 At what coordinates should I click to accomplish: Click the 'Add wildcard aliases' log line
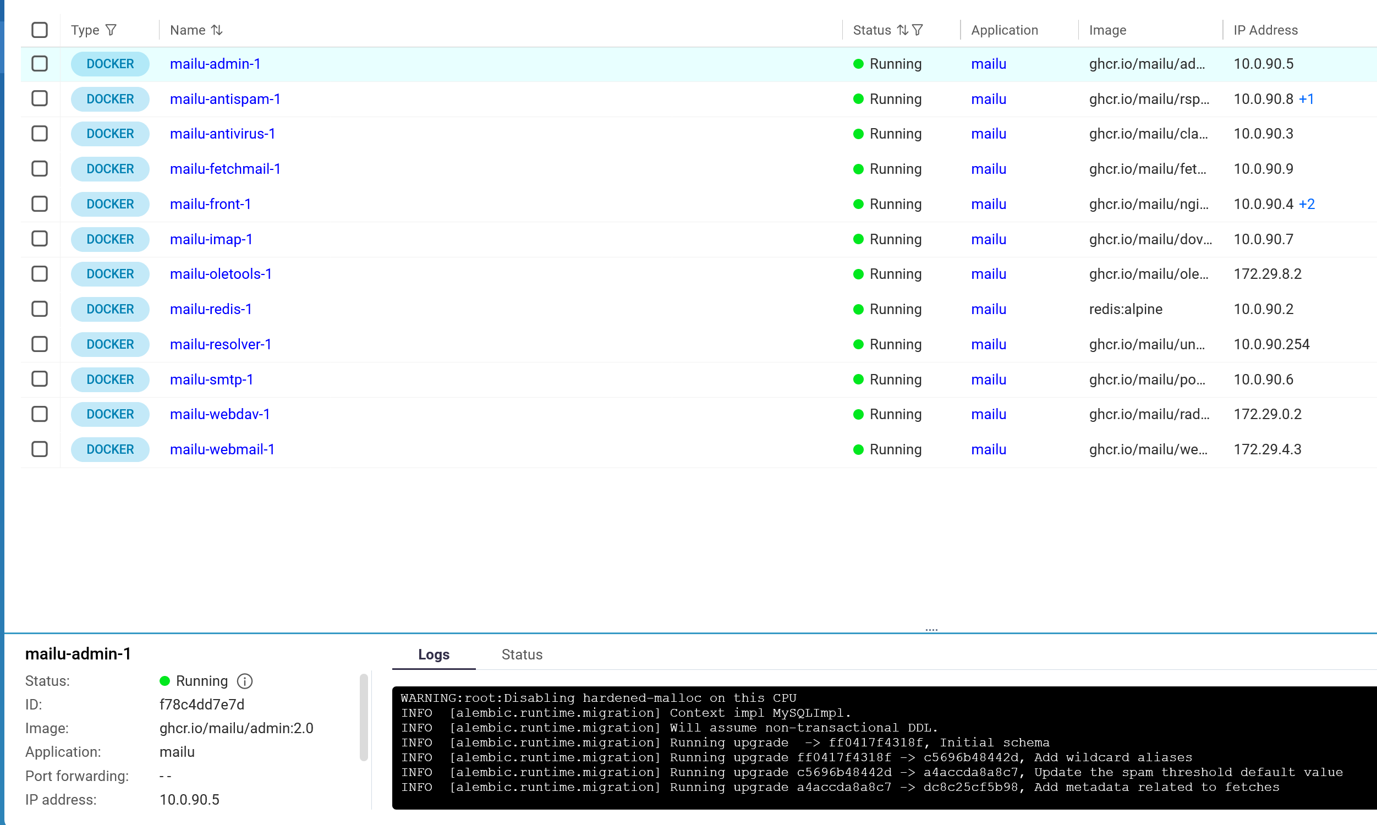point(796,757)
